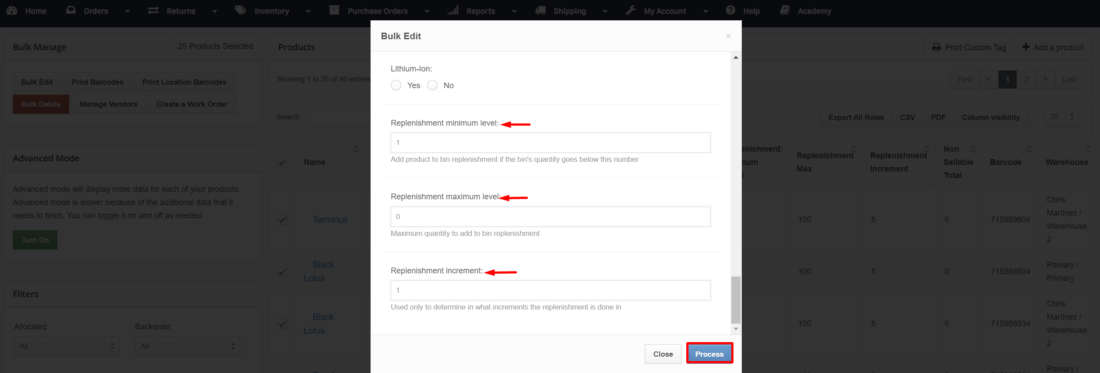Click the printer icon beside Print Custom Tag

[936, 47]
